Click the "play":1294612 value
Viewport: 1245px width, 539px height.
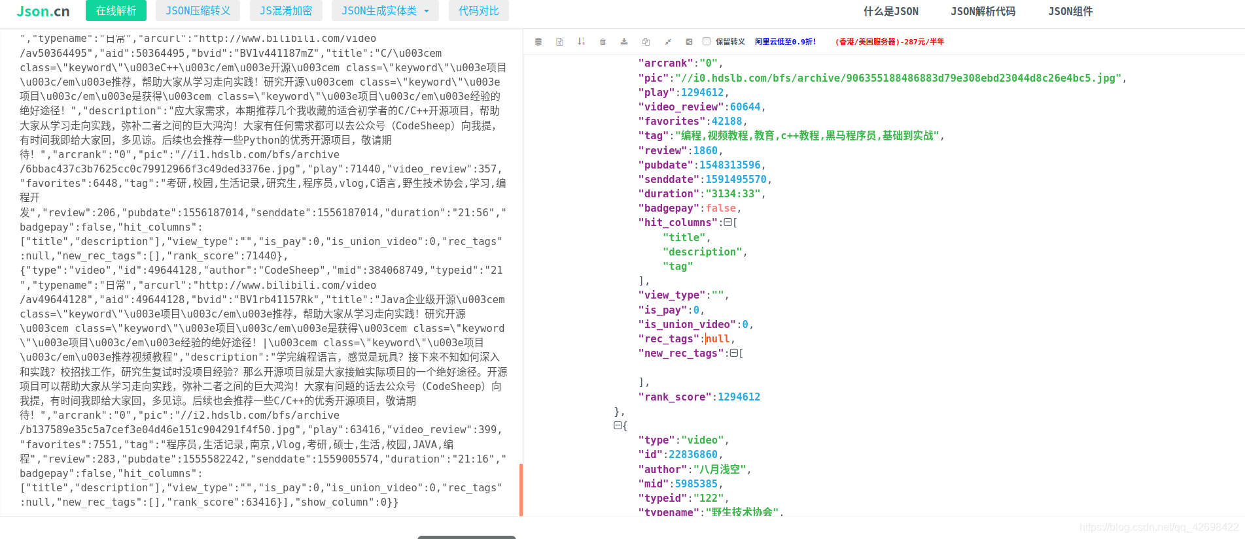(x=702, y=93)
